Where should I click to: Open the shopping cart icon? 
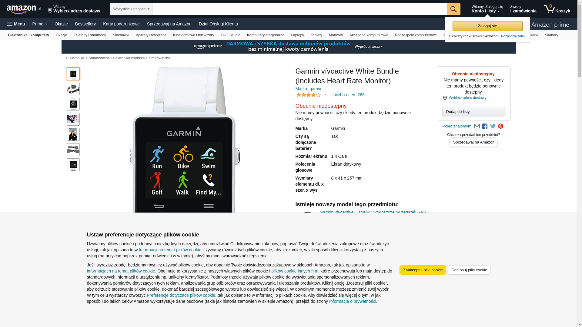coord(557,9)
